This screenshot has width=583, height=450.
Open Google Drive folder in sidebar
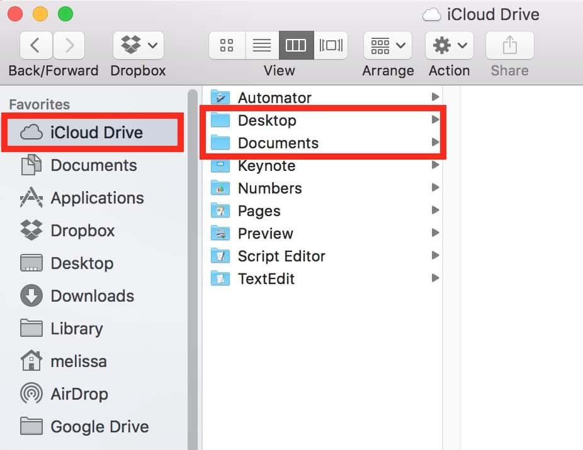(99, 427)
